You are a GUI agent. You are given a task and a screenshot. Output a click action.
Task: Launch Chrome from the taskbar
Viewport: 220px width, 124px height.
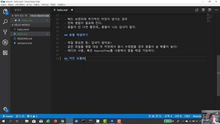[62, 121]
